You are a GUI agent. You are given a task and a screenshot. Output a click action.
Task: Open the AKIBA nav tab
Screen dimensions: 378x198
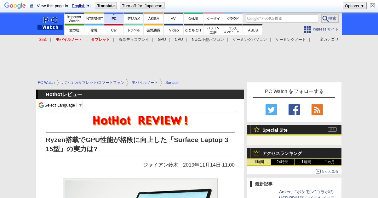[x=154, y=19]
